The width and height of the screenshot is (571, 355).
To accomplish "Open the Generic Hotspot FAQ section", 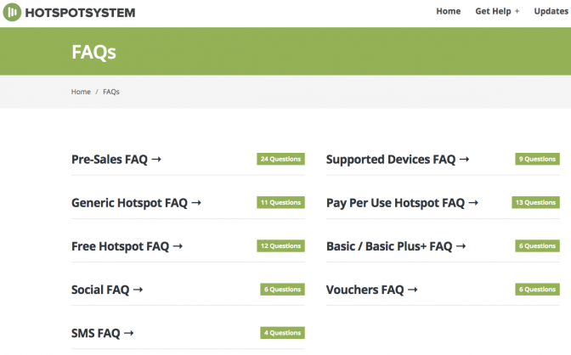I will point(136,203).
